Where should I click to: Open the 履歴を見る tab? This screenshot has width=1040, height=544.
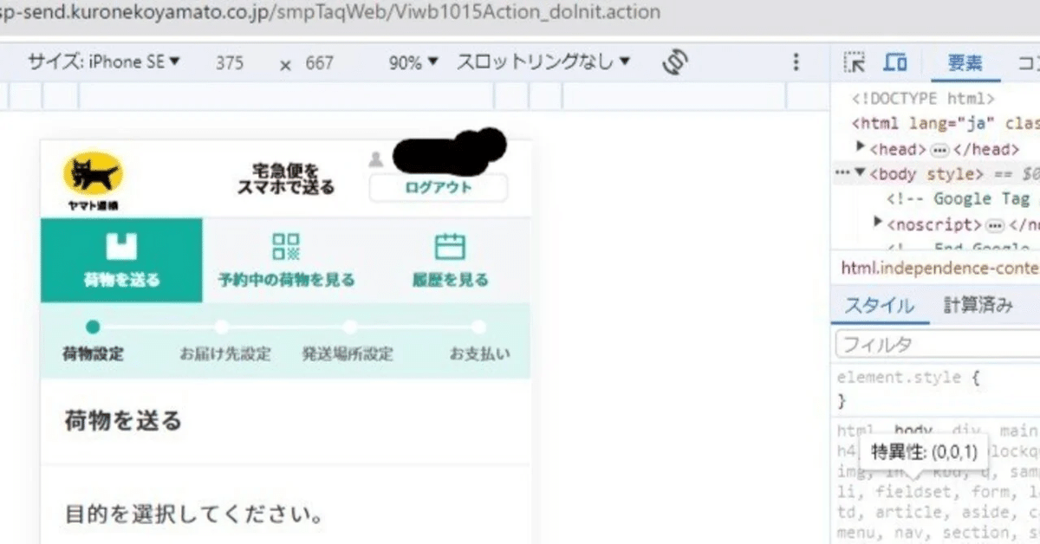coord(450,260)
